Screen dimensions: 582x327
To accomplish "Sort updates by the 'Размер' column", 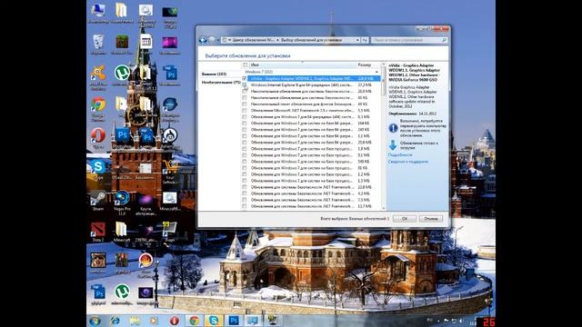I will point(368,65).
